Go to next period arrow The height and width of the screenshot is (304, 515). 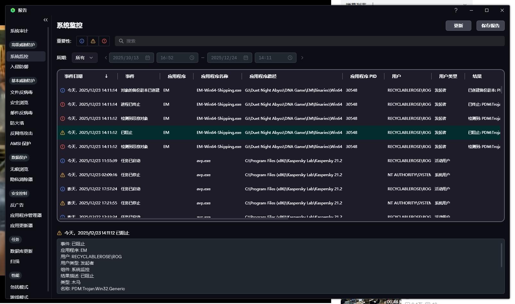coord(302,58)
